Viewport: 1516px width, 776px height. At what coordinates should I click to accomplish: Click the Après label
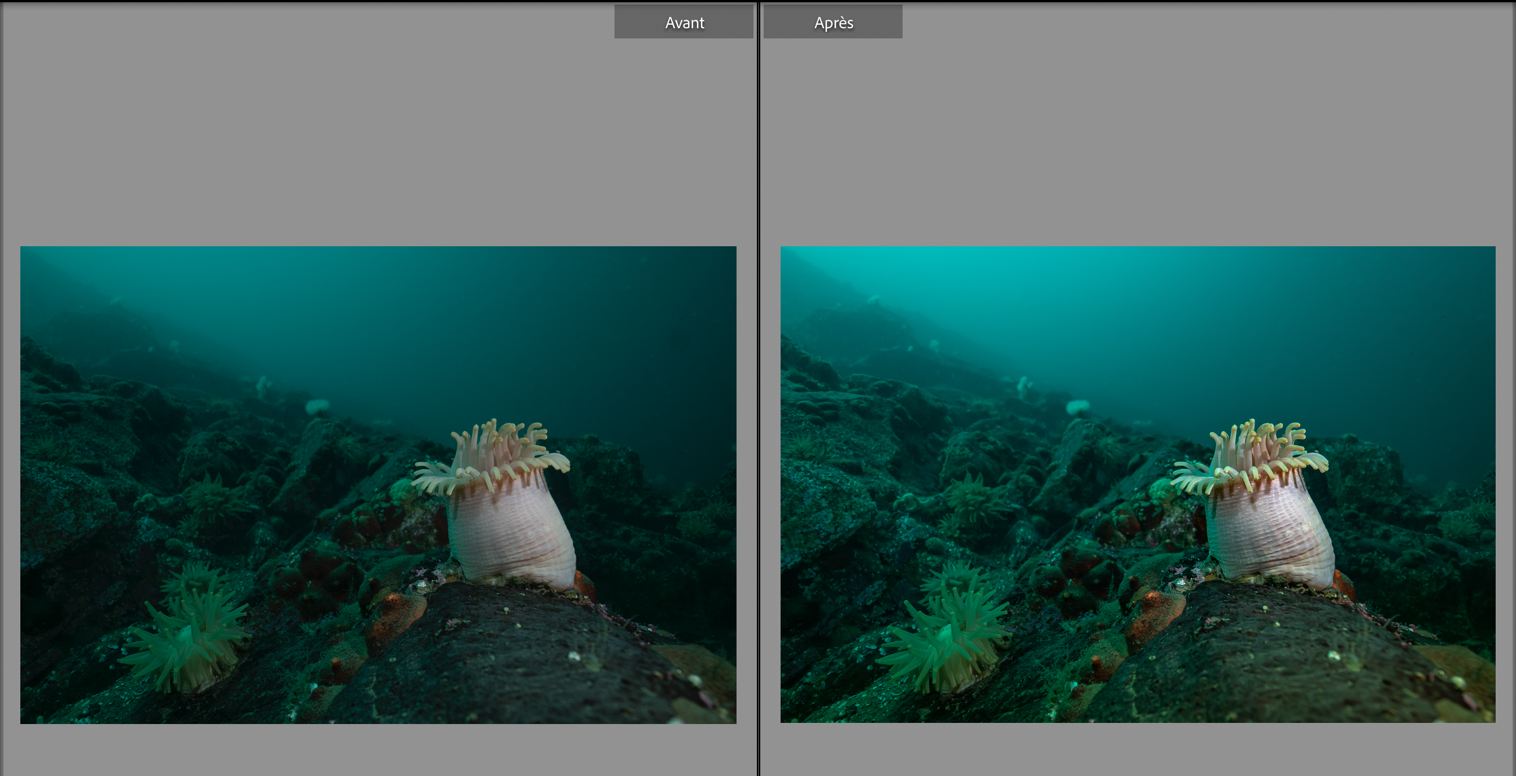(x=833, y=23)
